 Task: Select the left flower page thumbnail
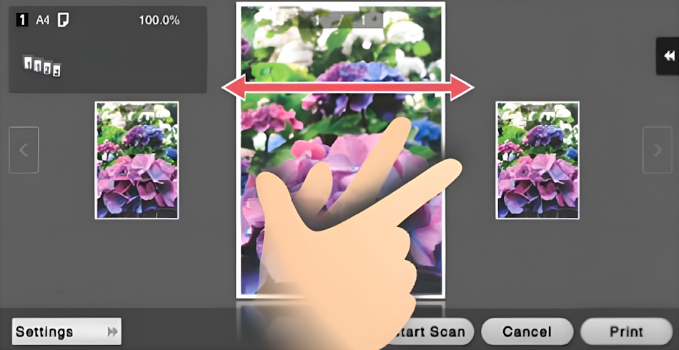[137, 160]
